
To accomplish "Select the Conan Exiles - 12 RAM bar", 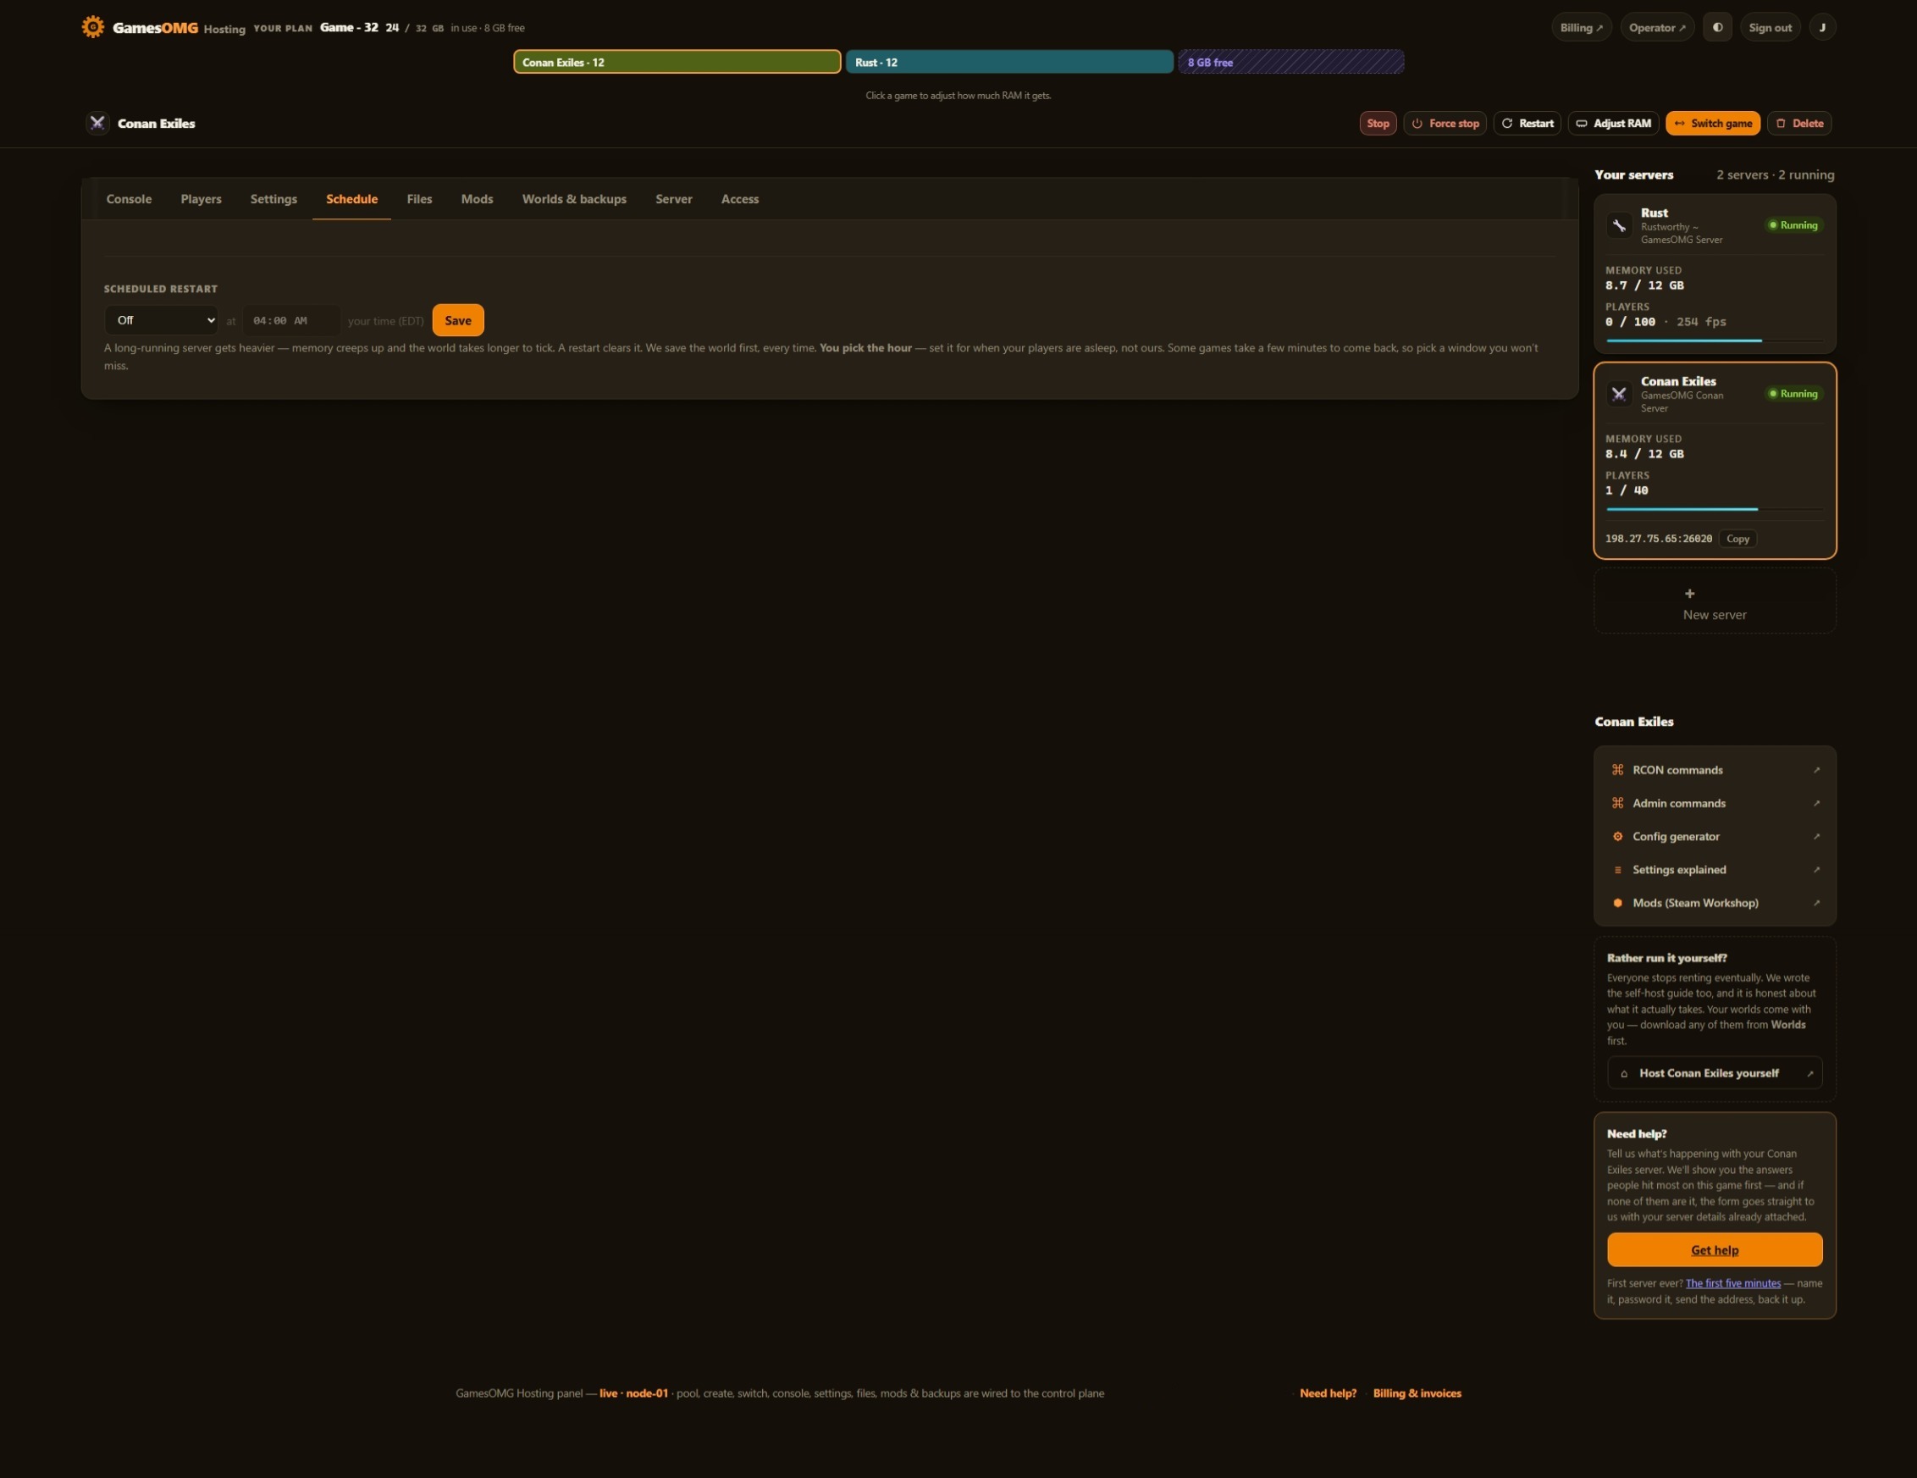I will tap(677, 62).
